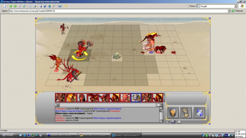
Task: Open print preview from the browser toolbar
Action: tap(30, 6)
